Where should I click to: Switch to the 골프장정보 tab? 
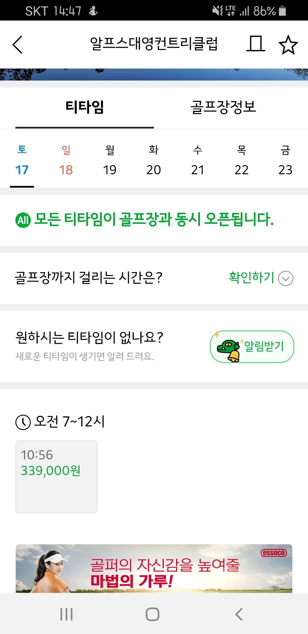pyautogui.click(x=223, y=107)
